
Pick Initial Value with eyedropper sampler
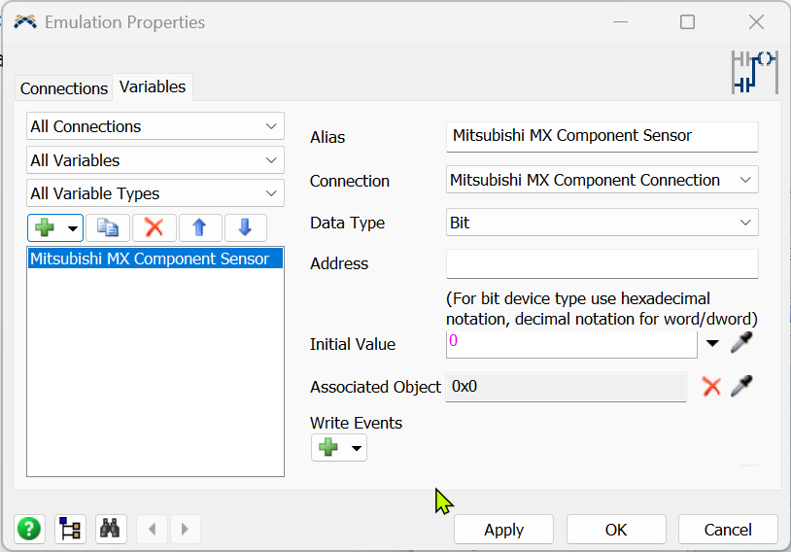(741, 342)
